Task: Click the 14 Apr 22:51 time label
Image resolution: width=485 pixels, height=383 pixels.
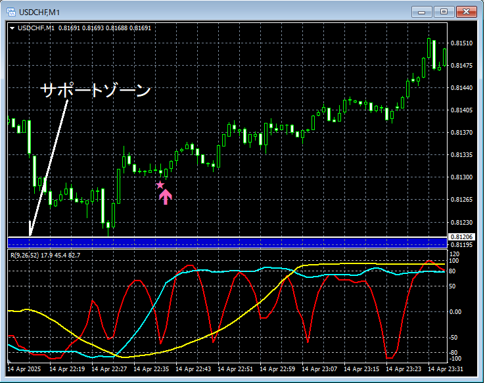Action: [235, 369]
